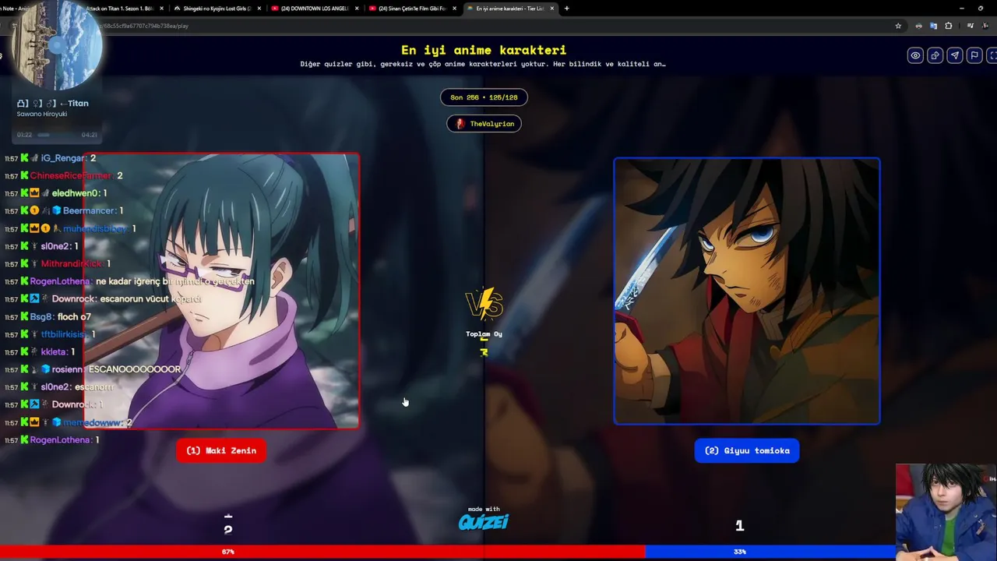Click the fullscreen icon in quiz toolbar
Viewport: 997px width, 561px height.
point(992,55)
